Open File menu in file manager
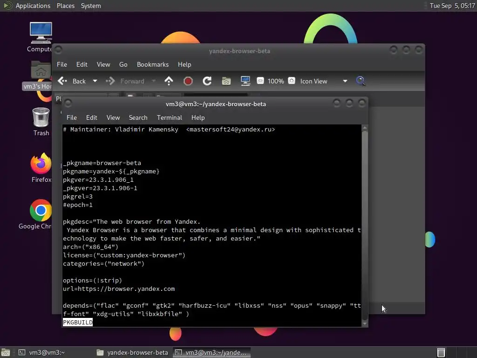Screen dimensions: 477x358 tap(62, 64)
